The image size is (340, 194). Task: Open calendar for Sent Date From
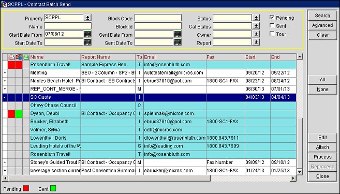178,34
